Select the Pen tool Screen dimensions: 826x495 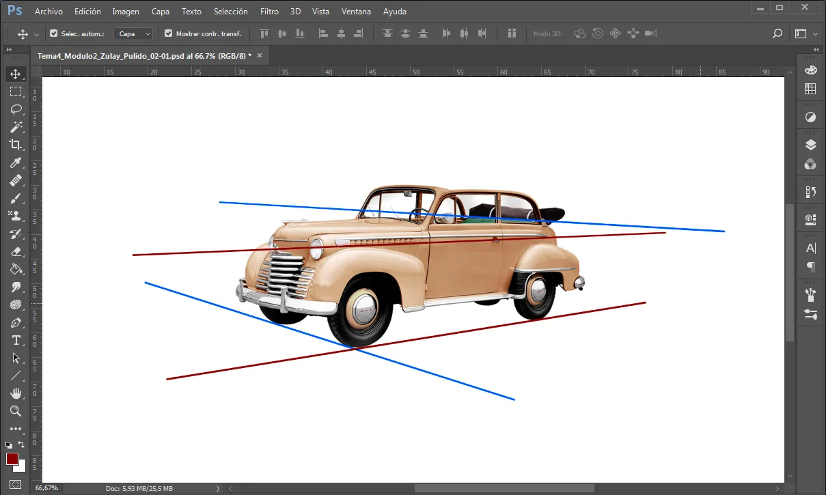coord(16,322)
